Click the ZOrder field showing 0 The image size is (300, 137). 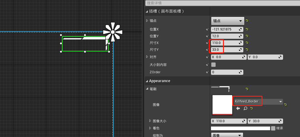(227, 72)
